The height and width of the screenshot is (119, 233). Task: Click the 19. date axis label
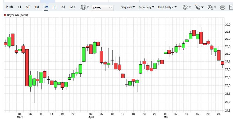[63, 114]
